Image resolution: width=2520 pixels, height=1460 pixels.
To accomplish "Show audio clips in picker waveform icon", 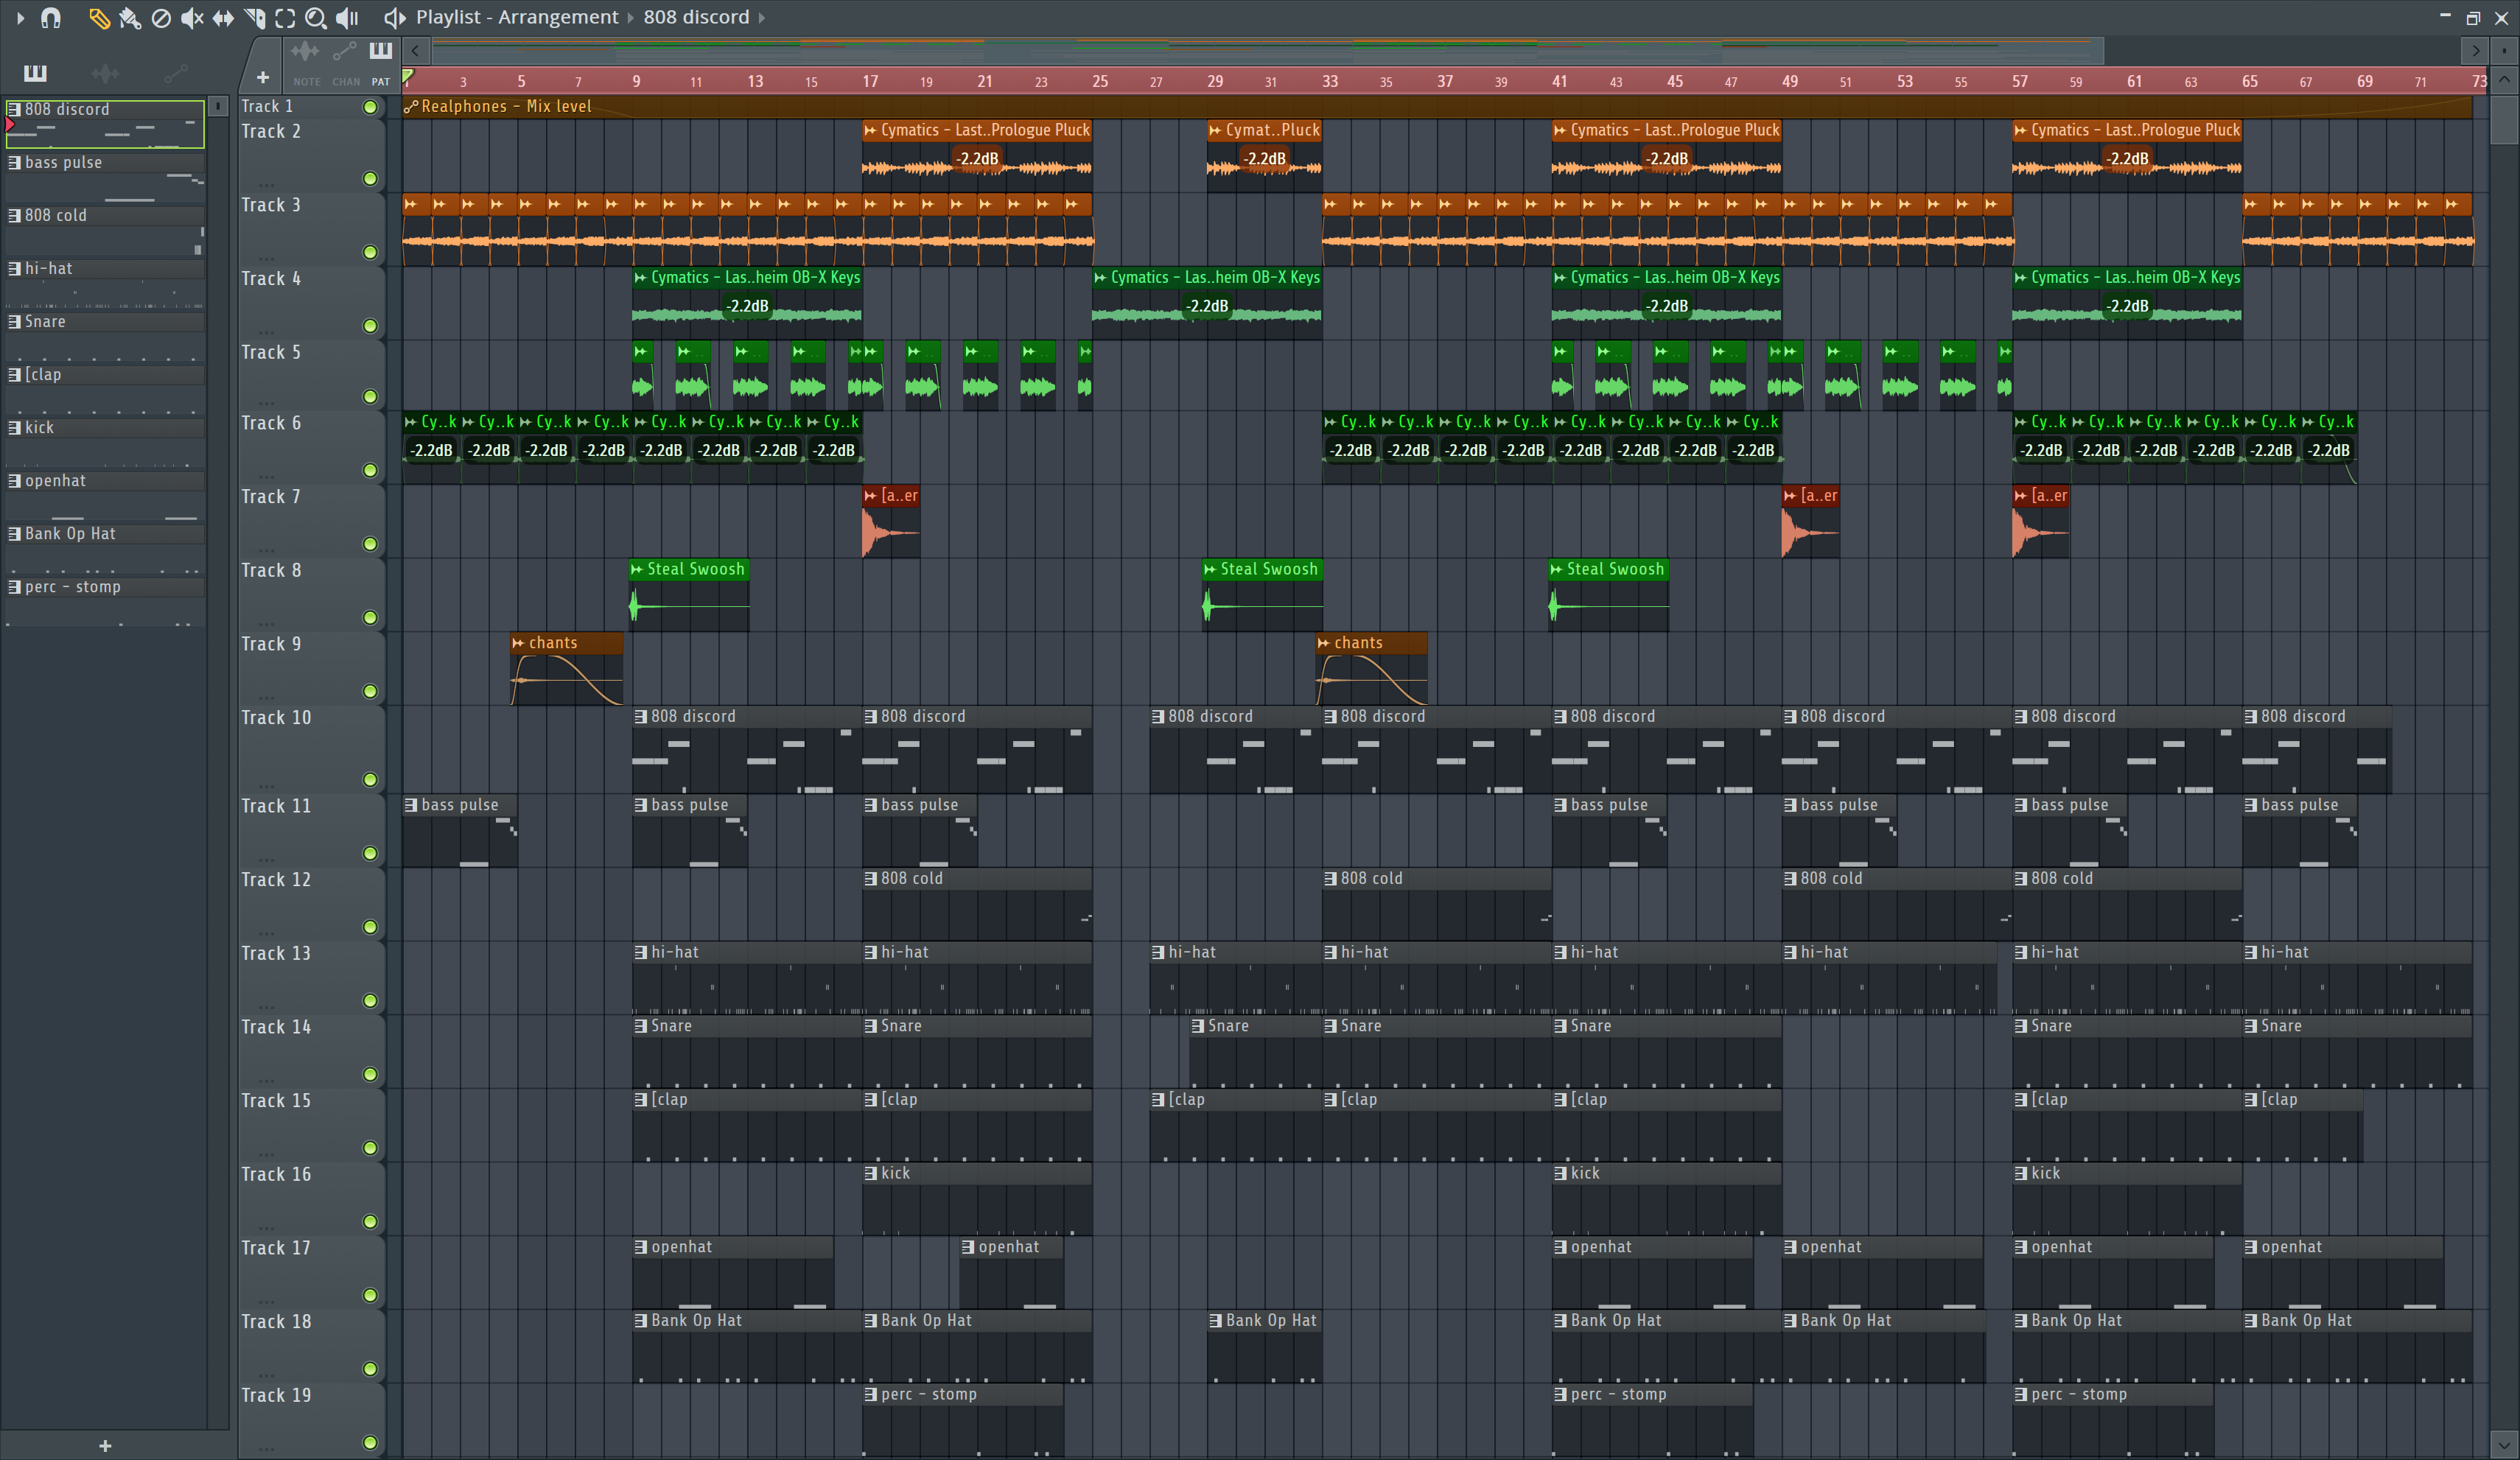I will coord(105,72).
